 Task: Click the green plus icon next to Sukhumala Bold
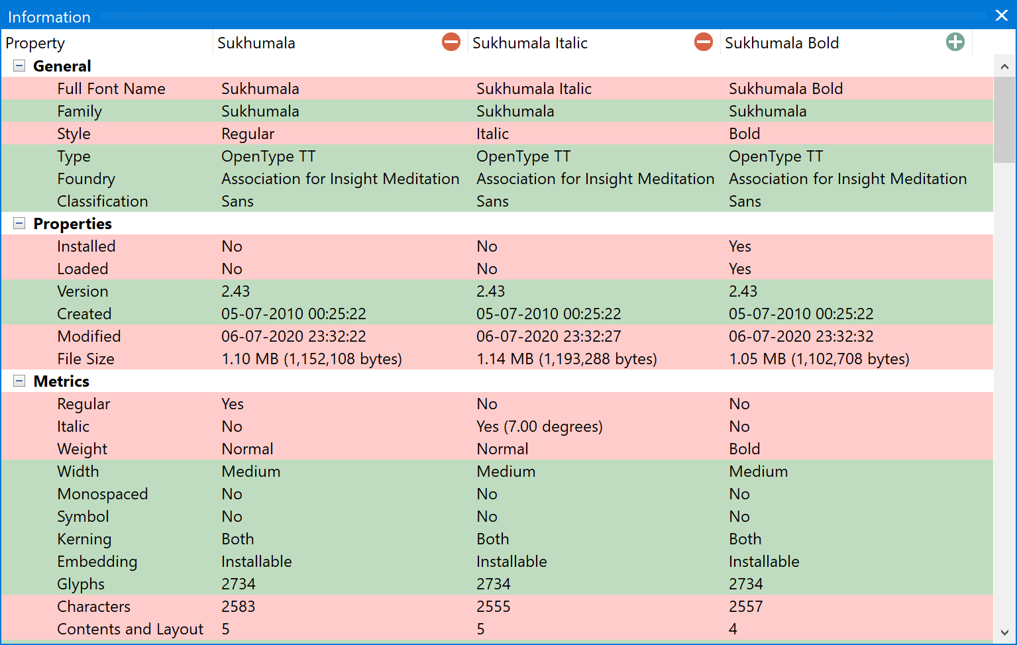pos(955,42)
